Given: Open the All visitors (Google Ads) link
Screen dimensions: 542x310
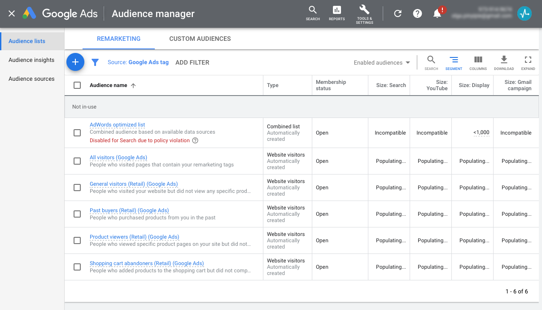Looking at the screenshot, I should pos(118,157).
